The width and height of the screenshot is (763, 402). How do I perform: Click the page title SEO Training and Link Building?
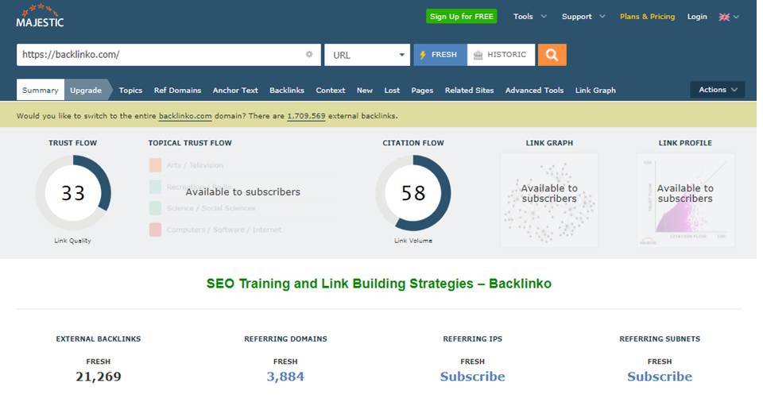coord(379,284)
